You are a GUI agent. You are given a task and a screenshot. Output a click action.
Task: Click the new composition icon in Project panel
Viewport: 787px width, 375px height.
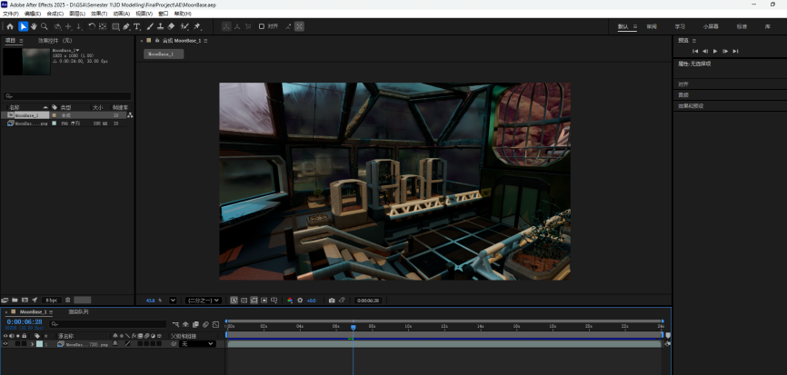click(x=25, y=300)
